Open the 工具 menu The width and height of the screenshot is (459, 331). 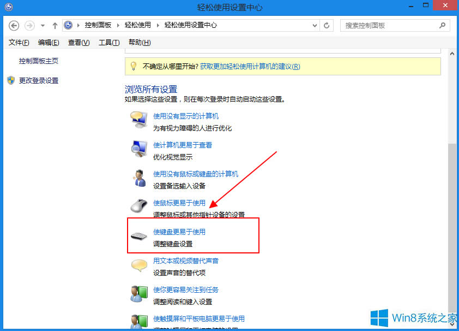(108, 42)
